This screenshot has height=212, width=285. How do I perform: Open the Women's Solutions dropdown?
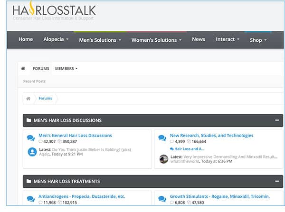pos(156,40)
